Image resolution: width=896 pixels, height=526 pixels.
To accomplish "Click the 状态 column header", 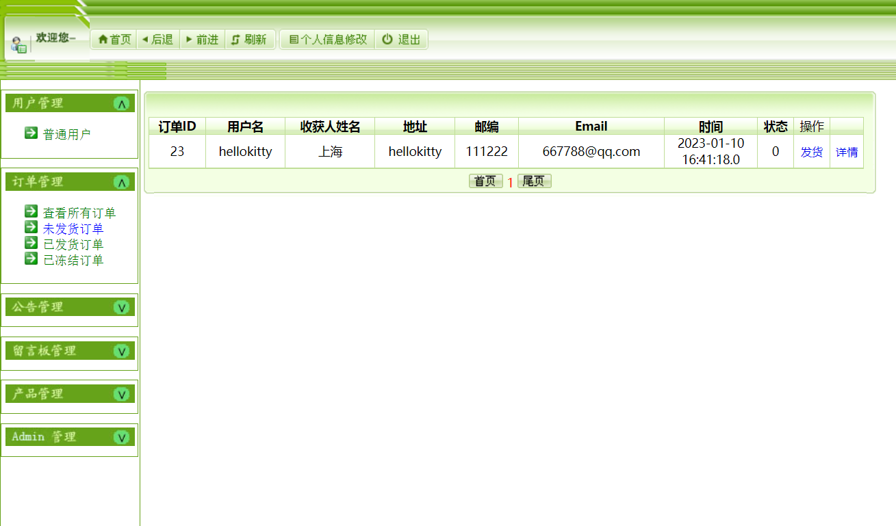I will click(x=776, y=127).
